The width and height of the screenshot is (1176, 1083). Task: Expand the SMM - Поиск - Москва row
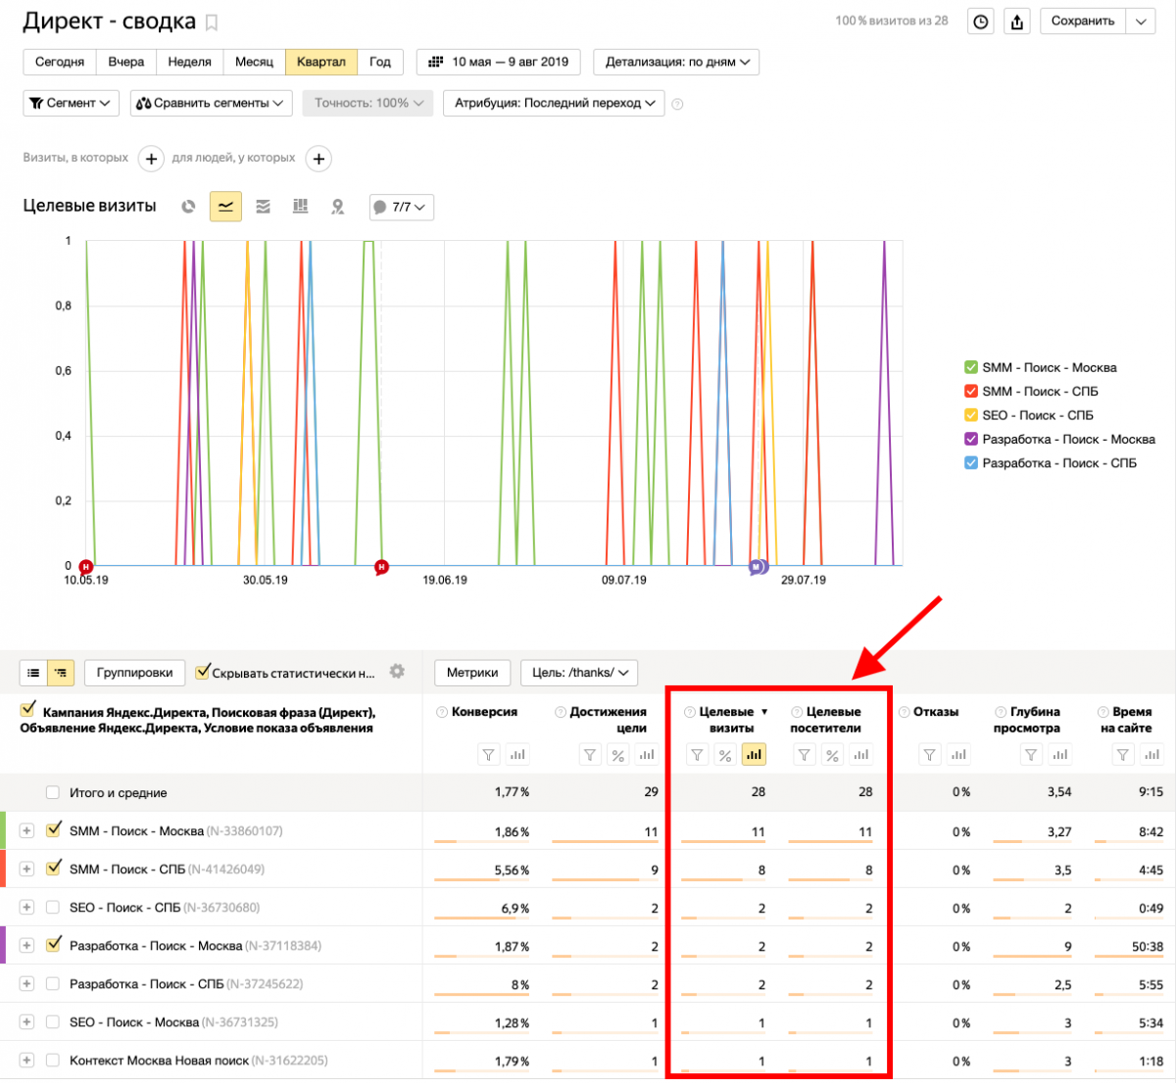pyautogui.click(x=26, y=830)
